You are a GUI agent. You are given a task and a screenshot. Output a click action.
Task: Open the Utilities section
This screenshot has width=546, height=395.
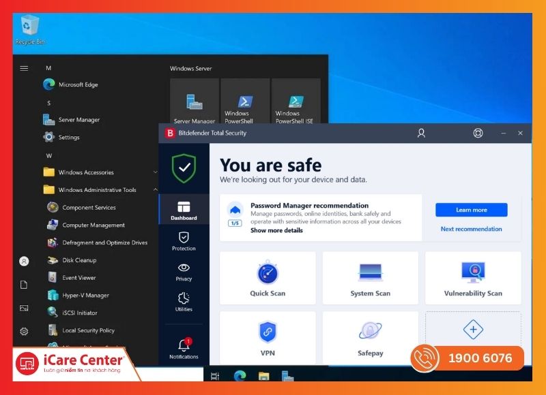(184, 302)
